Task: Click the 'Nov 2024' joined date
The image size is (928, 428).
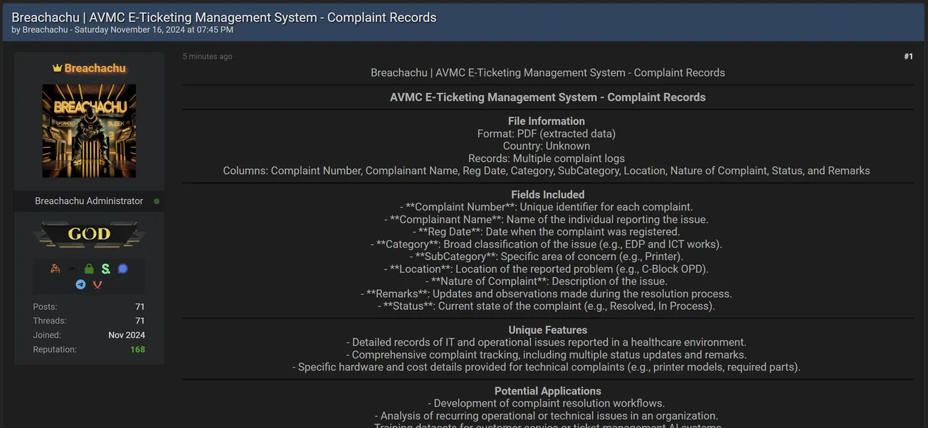Action: (127, 334)
